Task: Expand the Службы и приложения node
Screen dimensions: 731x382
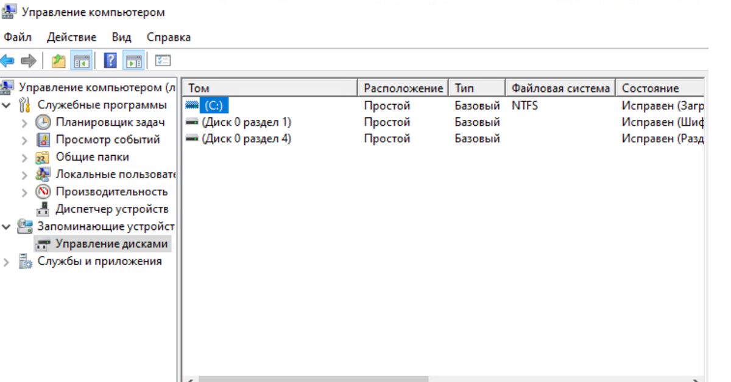Action: pos(6,262)
